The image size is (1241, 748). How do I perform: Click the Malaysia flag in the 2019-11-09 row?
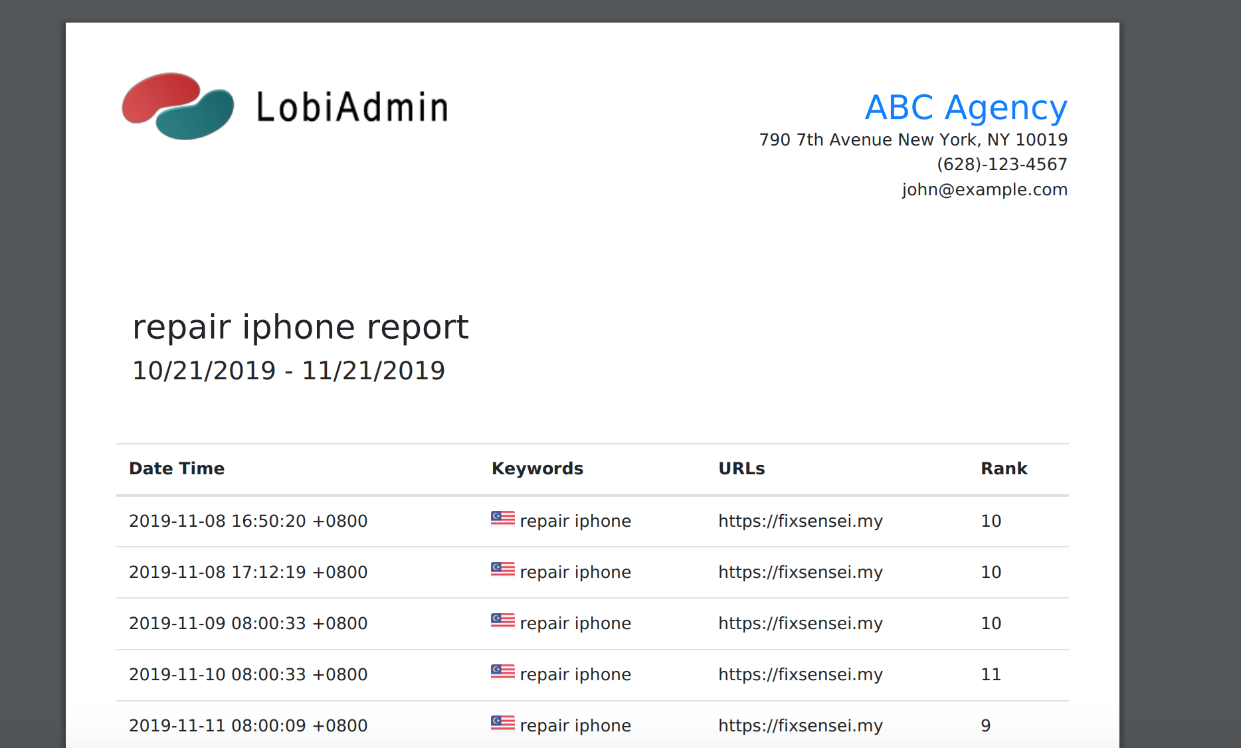click(x=502, y=621)
